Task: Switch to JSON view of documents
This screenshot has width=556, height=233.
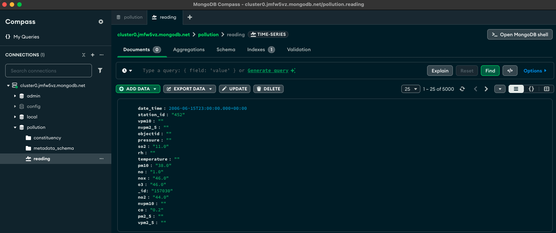Action: pos(531,89)
